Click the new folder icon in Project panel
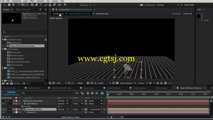The height and width of the screenshot is (120, 213). click(7, 83)
